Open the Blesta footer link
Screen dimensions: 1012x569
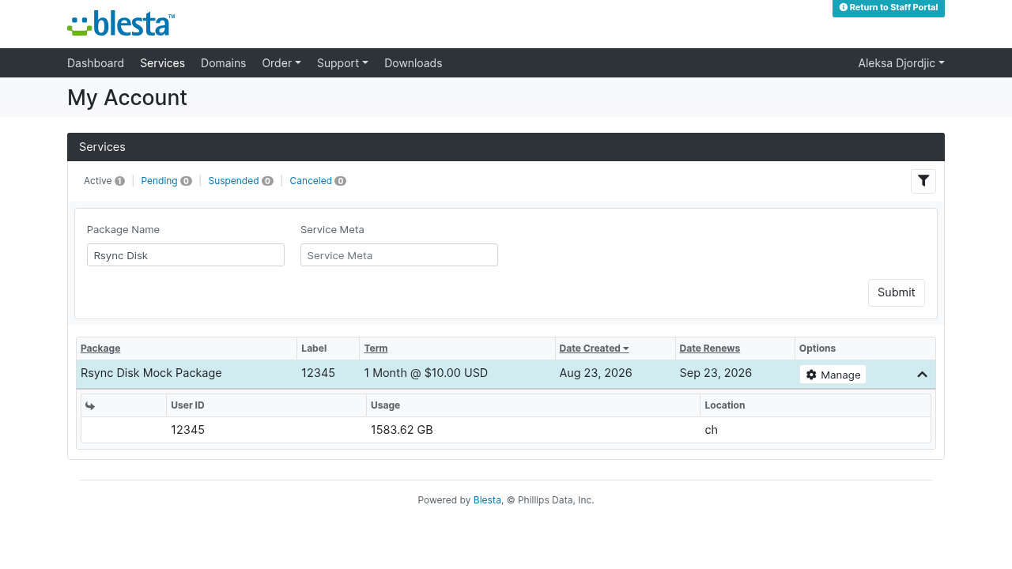point(487,500)
